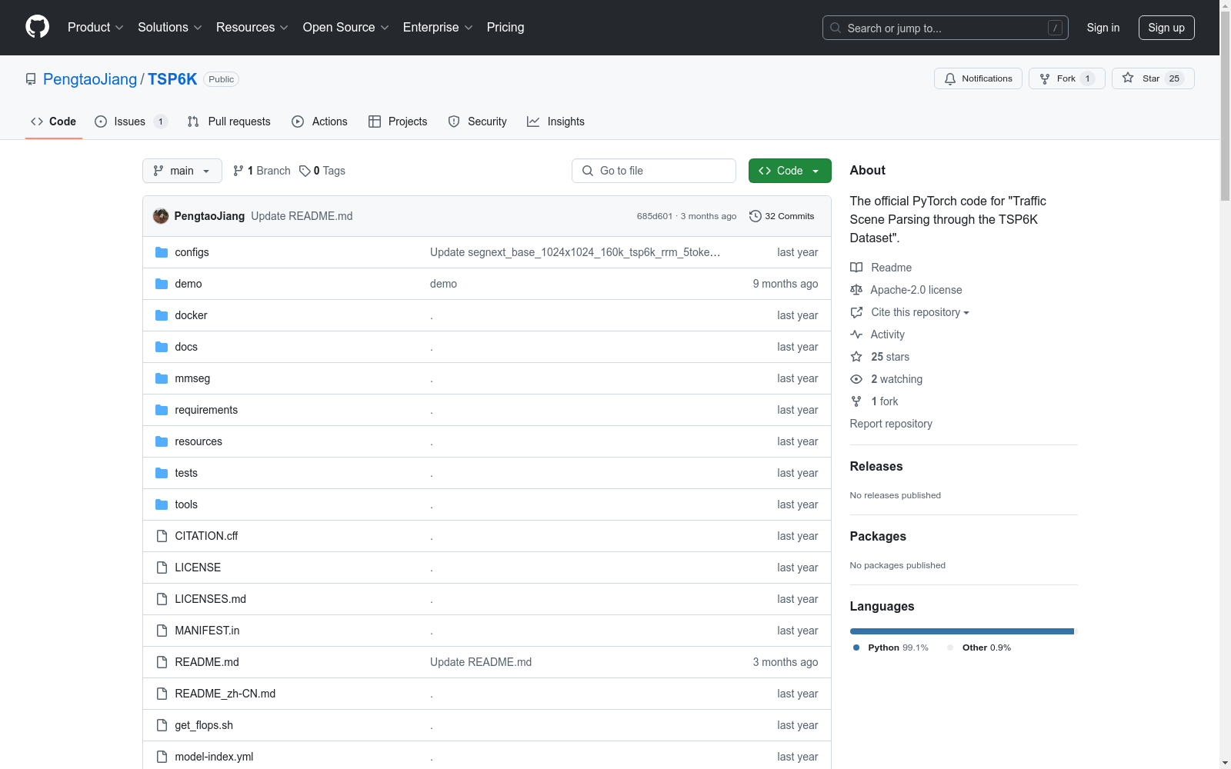Click the fork count icon in About
Viewport: 1231px width, 769px height.
[x=856, y=401]
